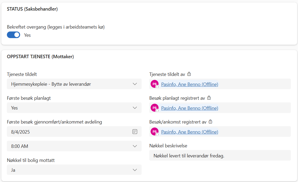
Task: Click PB avatar in Besøk/ankomst registrert av
Action: pos(155,132)
